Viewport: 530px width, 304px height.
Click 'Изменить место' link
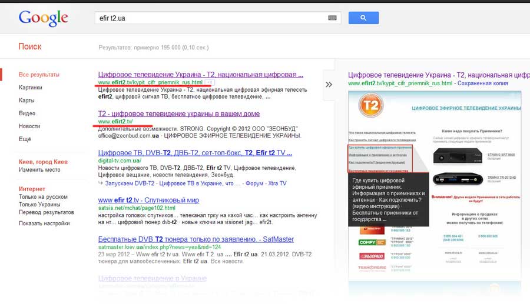tap(39, 170)
